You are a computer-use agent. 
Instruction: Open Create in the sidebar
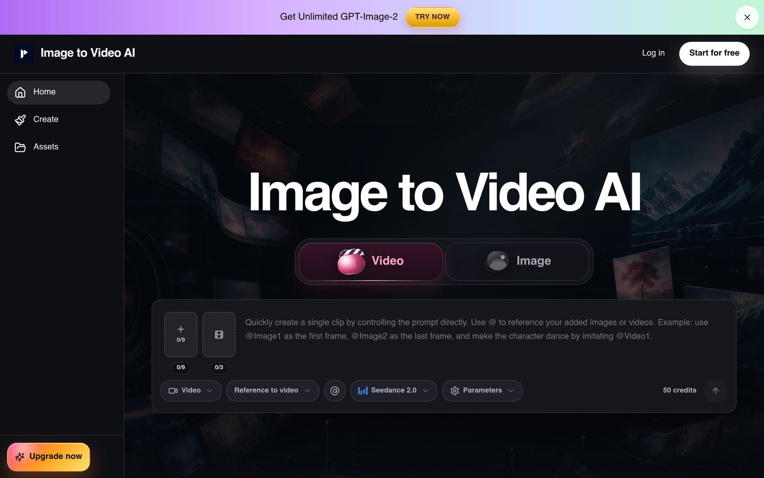click(58, 119)
